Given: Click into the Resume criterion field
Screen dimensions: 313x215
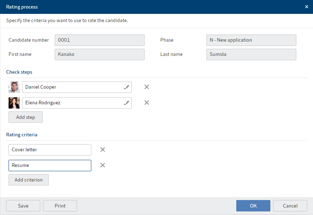Looking at the screenshot, I should tap(50, 166).
